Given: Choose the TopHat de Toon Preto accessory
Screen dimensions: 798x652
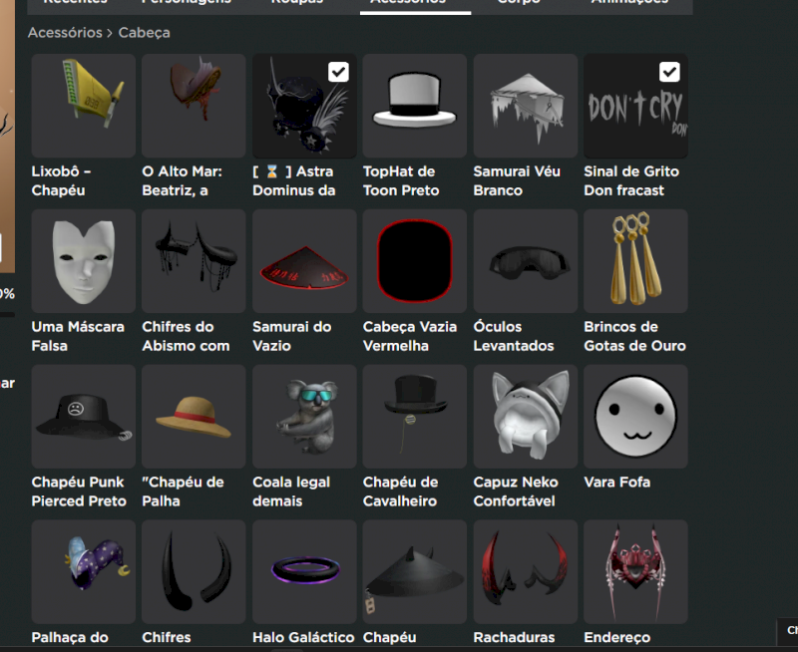Looking at the screenshot, I should pos(414,106).
